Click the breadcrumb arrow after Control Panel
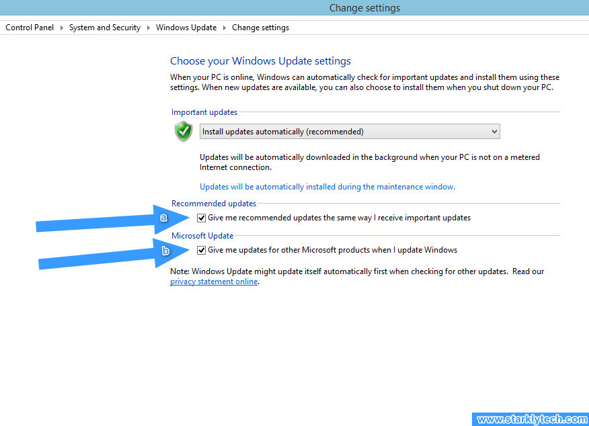Image resolution: width=589 pixels, height=426 pixels. pyautogui.click(x=61, y=28)
